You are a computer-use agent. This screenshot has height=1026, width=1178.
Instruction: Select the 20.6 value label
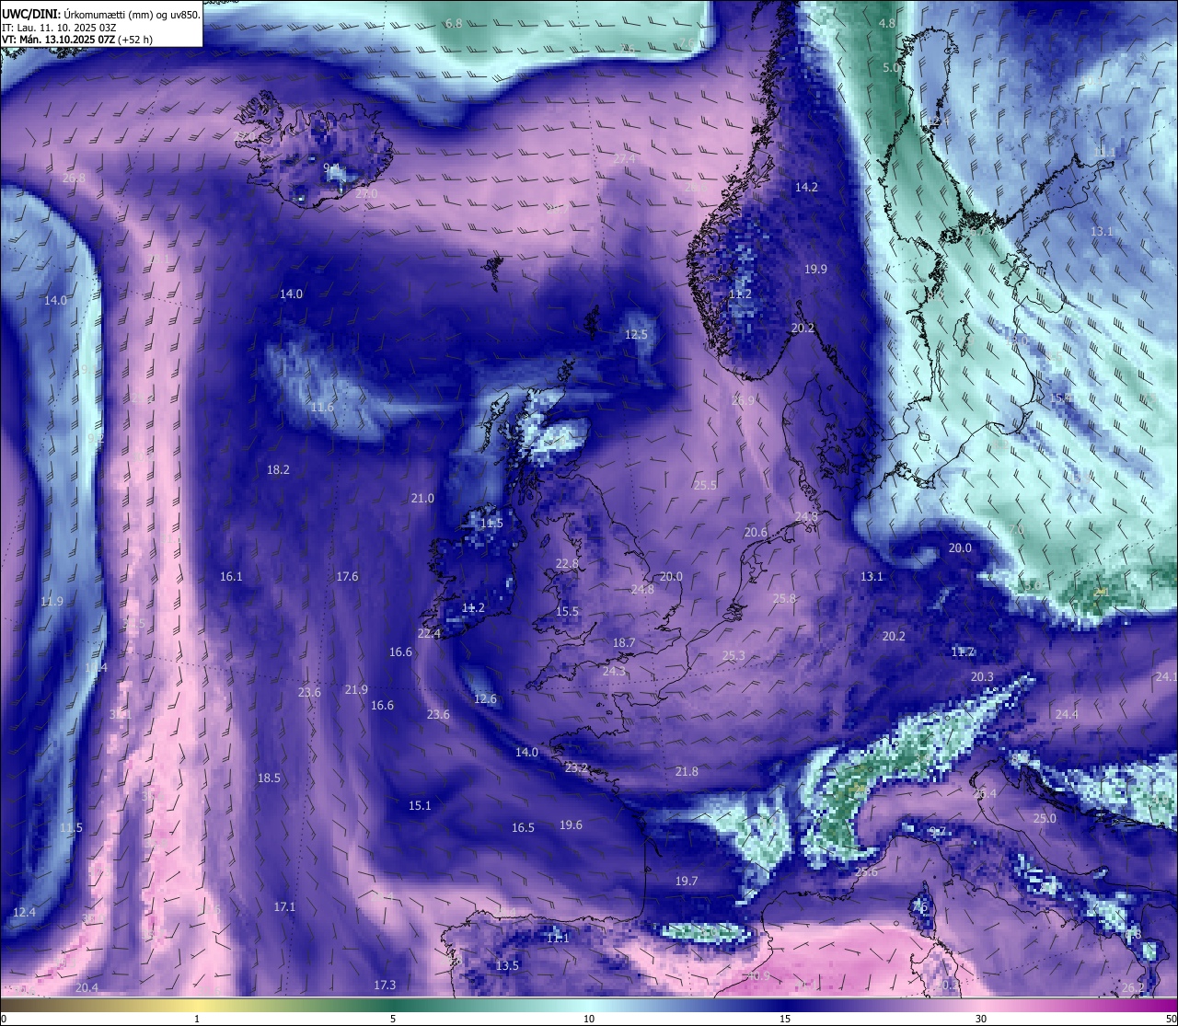point(756,532)
